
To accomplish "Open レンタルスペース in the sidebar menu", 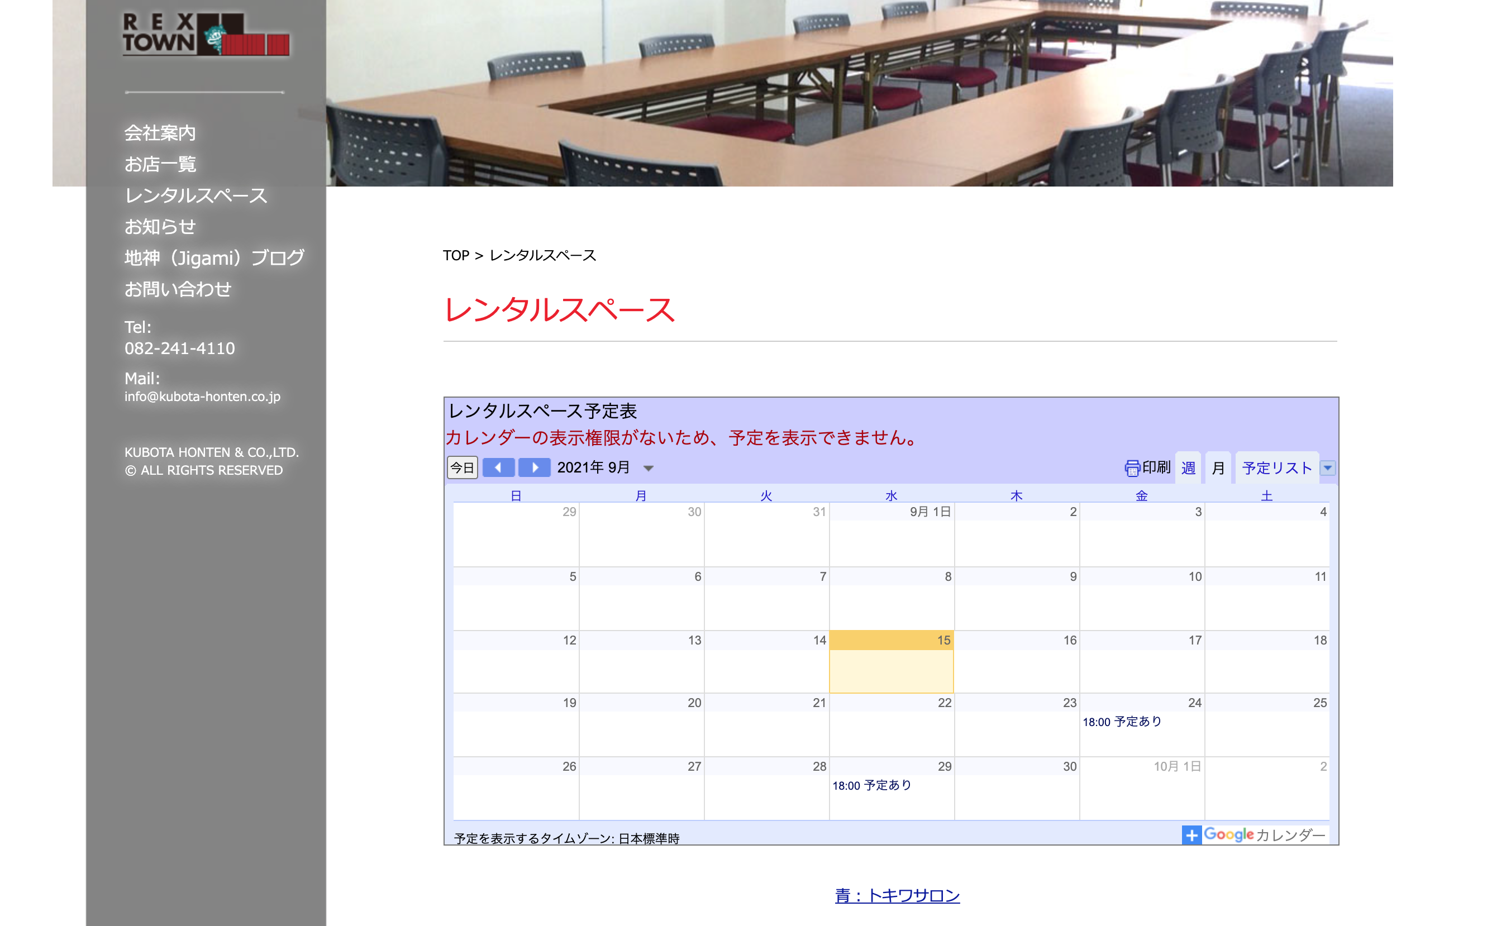I will [196, 195].
